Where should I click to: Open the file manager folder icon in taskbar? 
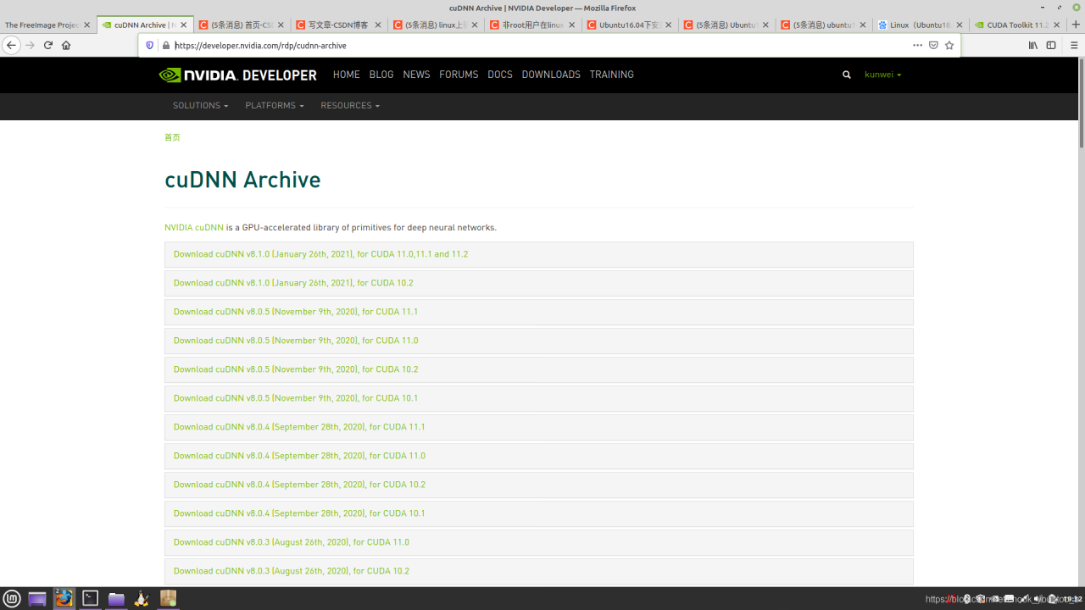[116, 599]
